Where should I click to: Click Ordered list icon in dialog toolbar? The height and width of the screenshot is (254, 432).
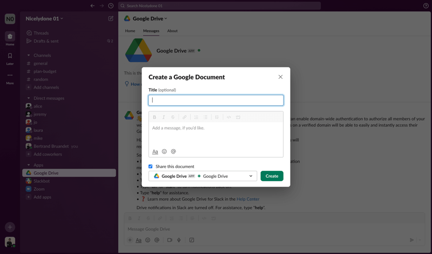pyautogui.click(x=196, y=117)
